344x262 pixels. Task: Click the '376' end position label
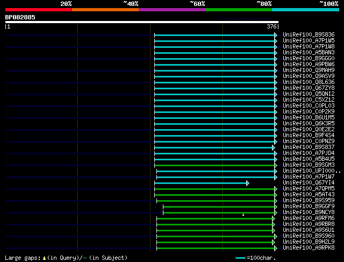click(x=271, y=26)
